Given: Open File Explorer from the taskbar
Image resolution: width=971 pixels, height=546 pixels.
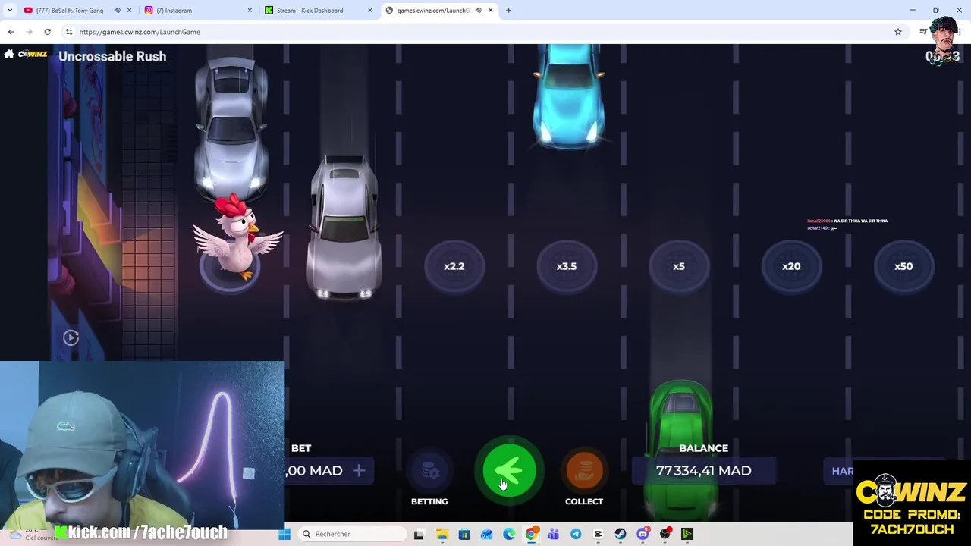Looking at the screenshot, I should tap(442, 534).
